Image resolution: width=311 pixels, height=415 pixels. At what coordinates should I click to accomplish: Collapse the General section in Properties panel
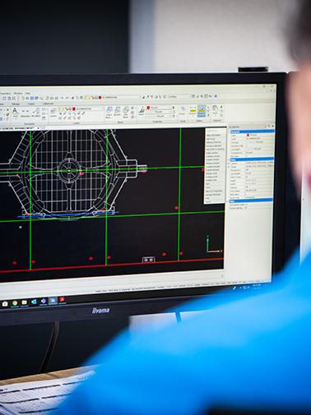(229, 131)
